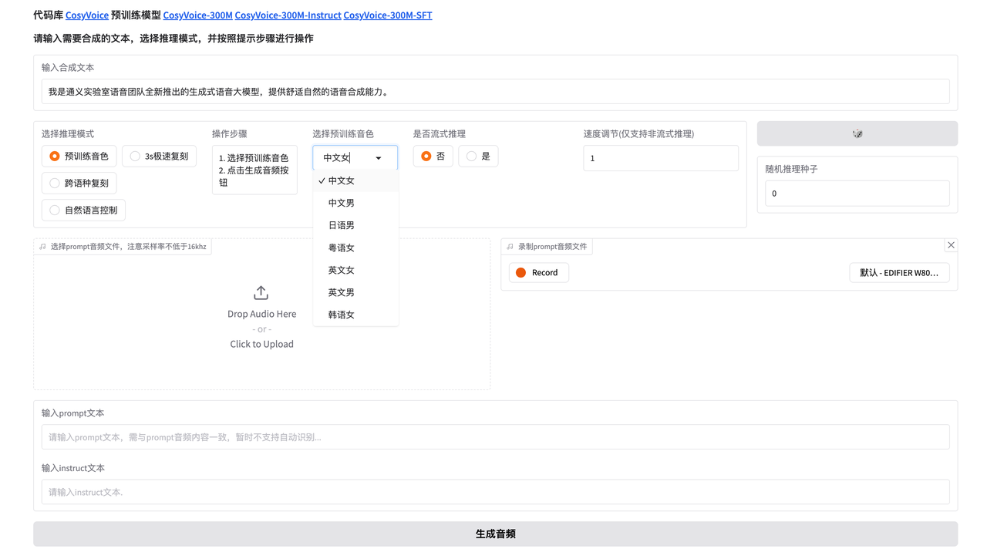
Task: Click the 速度调节 speed input field
Action: [x=660, y=158]
